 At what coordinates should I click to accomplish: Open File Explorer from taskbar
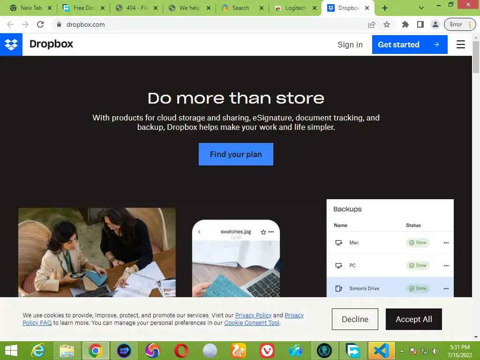(x=67, y=351)
